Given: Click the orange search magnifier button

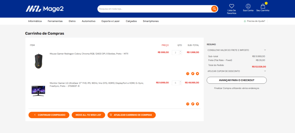Looking at the screenshot, I should (x=214, y=9).
